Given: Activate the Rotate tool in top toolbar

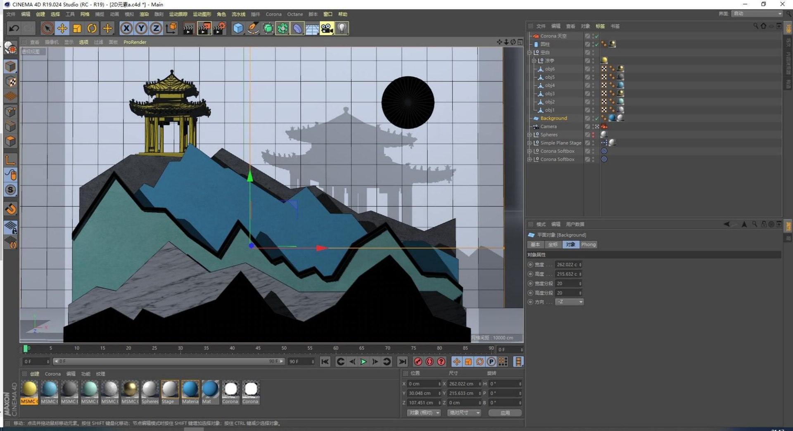Looking at the screenshot, I should [x=92, y=28].
